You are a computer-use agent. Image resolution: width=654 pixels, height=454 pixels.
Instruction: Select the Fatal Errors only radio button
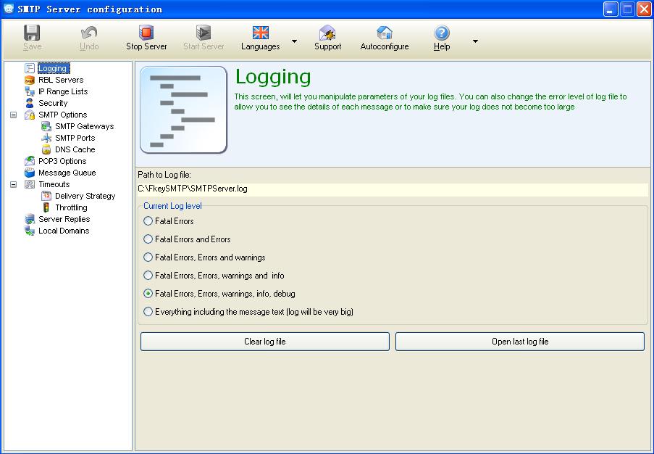click(148, 221)
